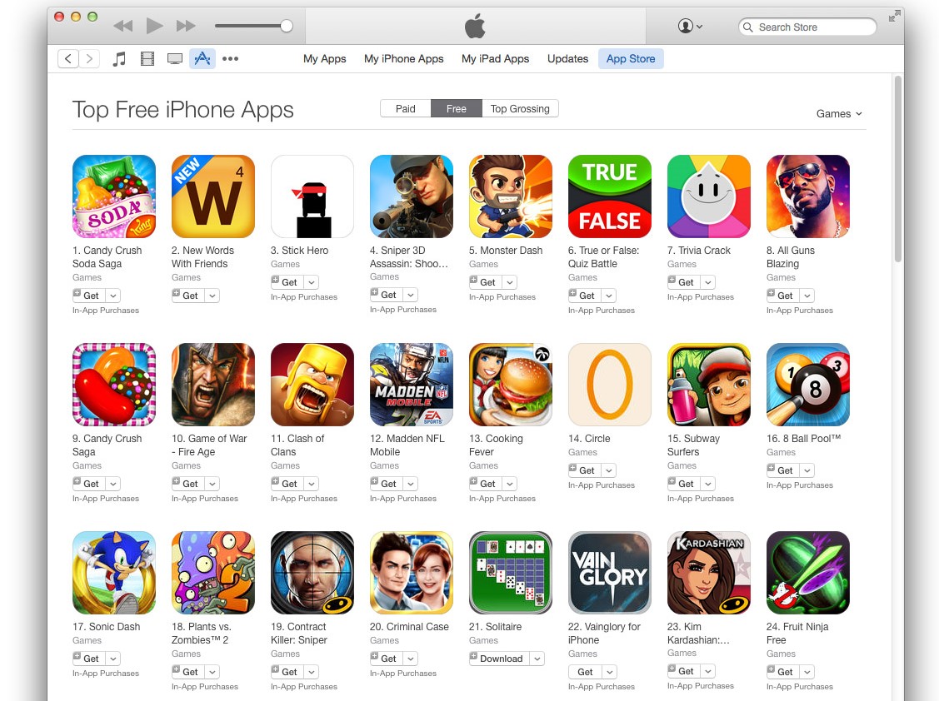Get the Trivia Crack app

pyautogui.click(x=683, y=282)
